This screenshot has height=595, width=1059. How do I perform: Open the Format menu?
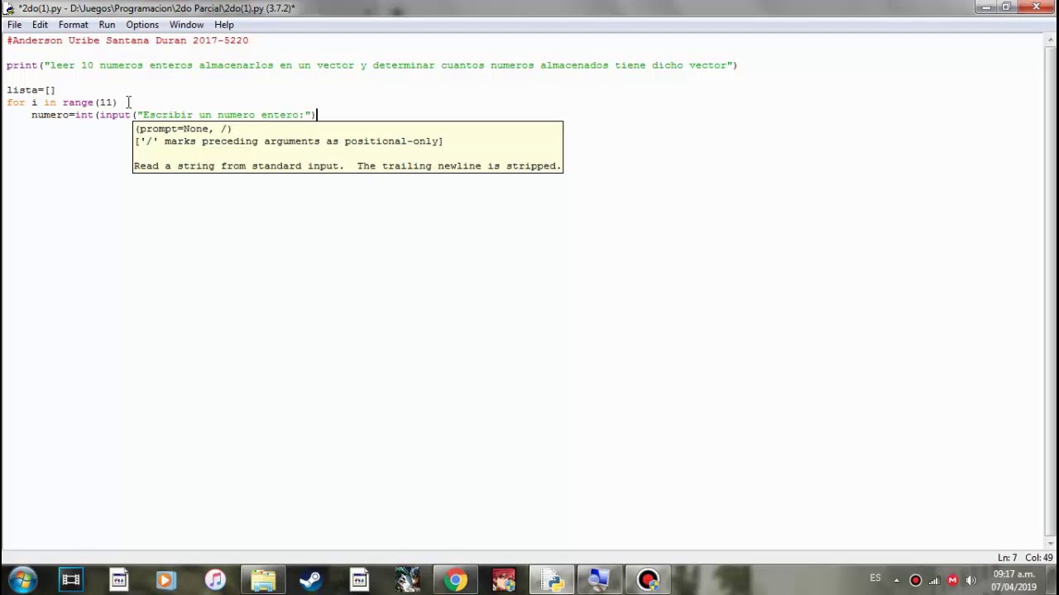coord(73,25)
